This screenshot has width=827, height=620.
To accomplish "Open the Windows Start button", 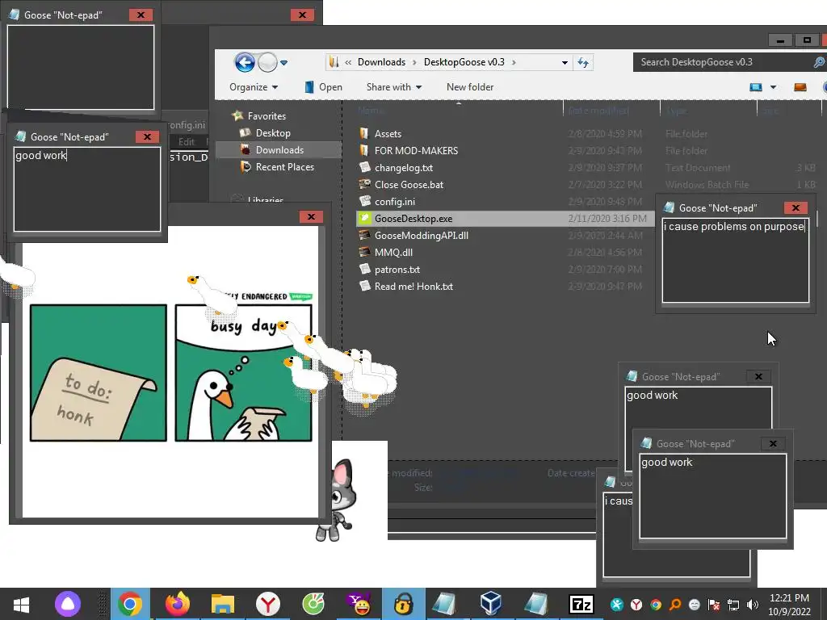I will (x=21, y=604).
